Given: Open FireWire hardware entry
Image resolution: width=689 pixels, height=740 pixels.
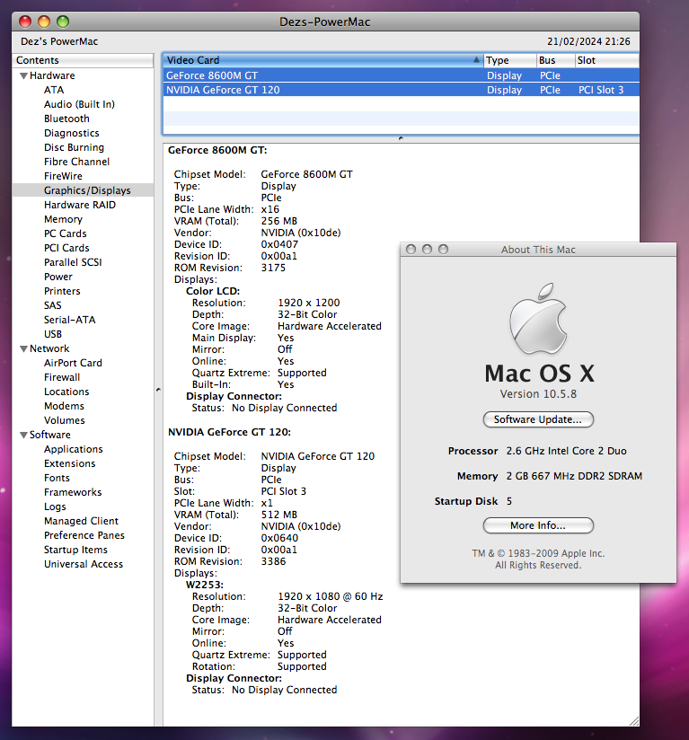Looking at the screenshot, I should tap(63, 176).
